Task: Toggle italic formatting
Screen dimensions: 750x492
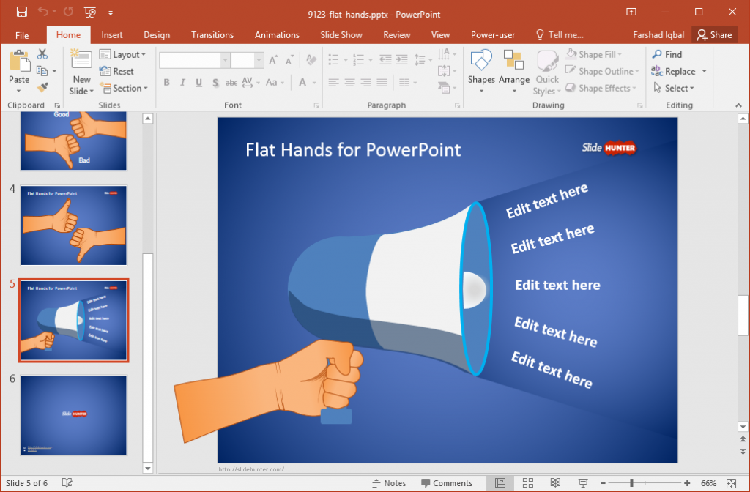Action: pos(182,82)
